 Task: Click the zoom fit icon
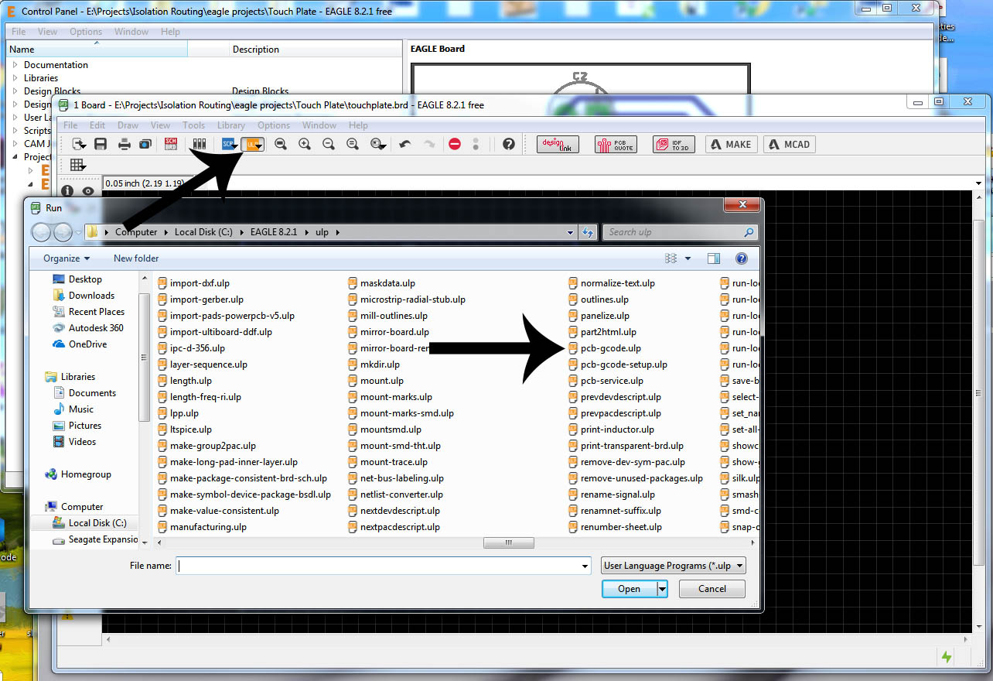pos(281,144)
